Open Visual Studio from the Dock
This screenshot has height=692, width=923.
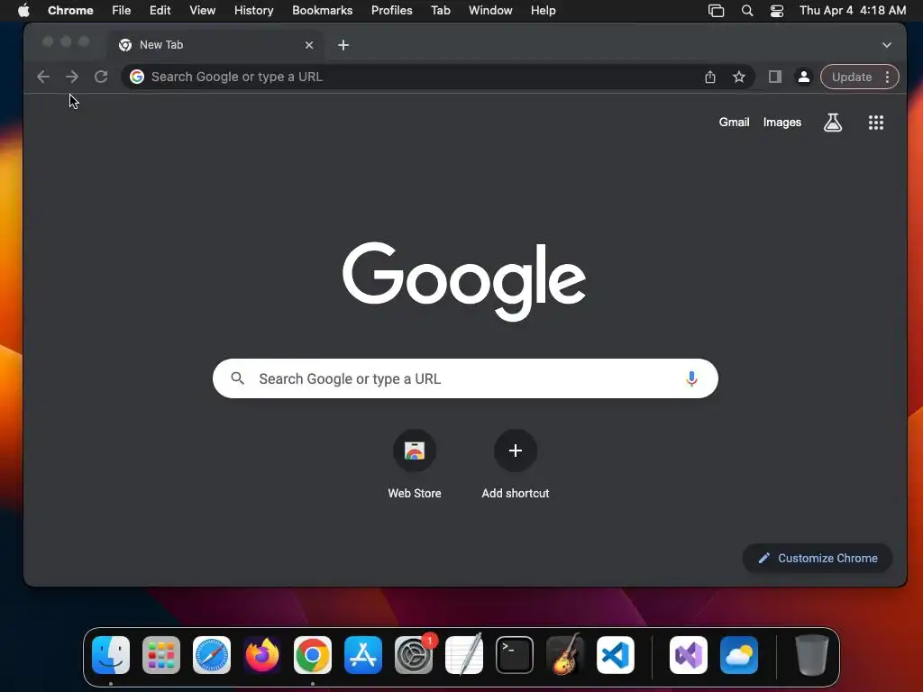point(688,655)
